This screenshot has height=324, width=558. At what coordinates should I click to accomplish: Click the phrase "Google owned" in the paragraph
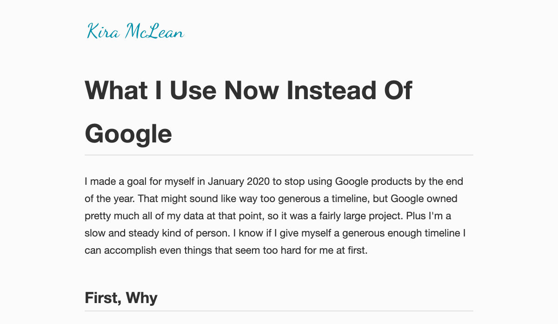point(424,199)
